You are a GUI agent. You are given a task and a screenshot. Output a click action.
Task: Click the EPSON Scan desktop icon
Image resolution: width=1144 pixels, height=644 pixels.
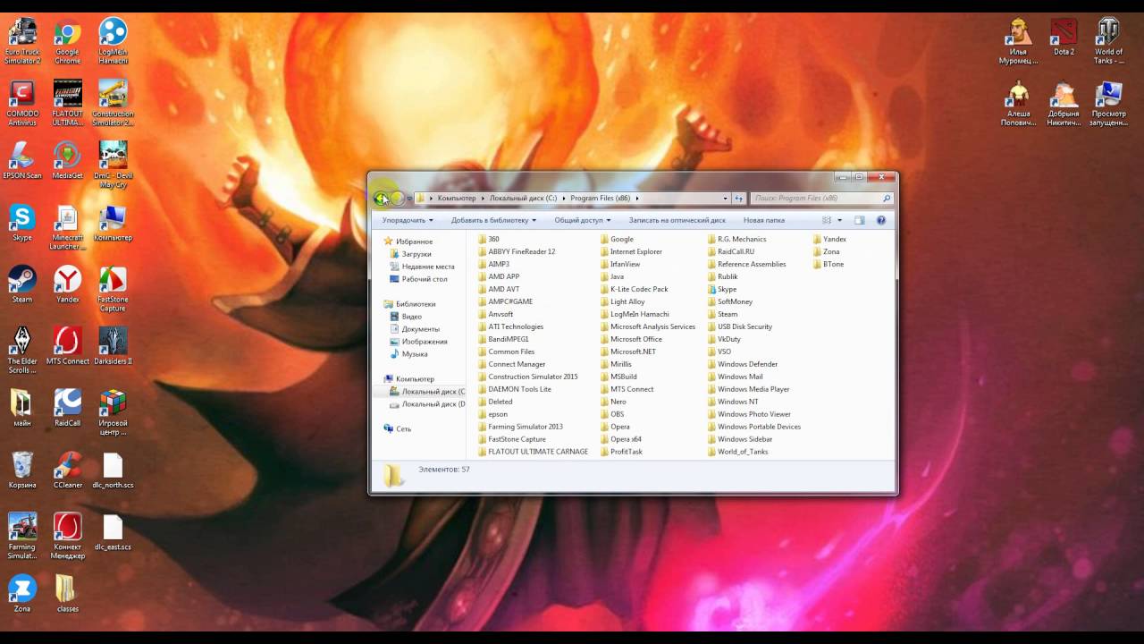21,161
